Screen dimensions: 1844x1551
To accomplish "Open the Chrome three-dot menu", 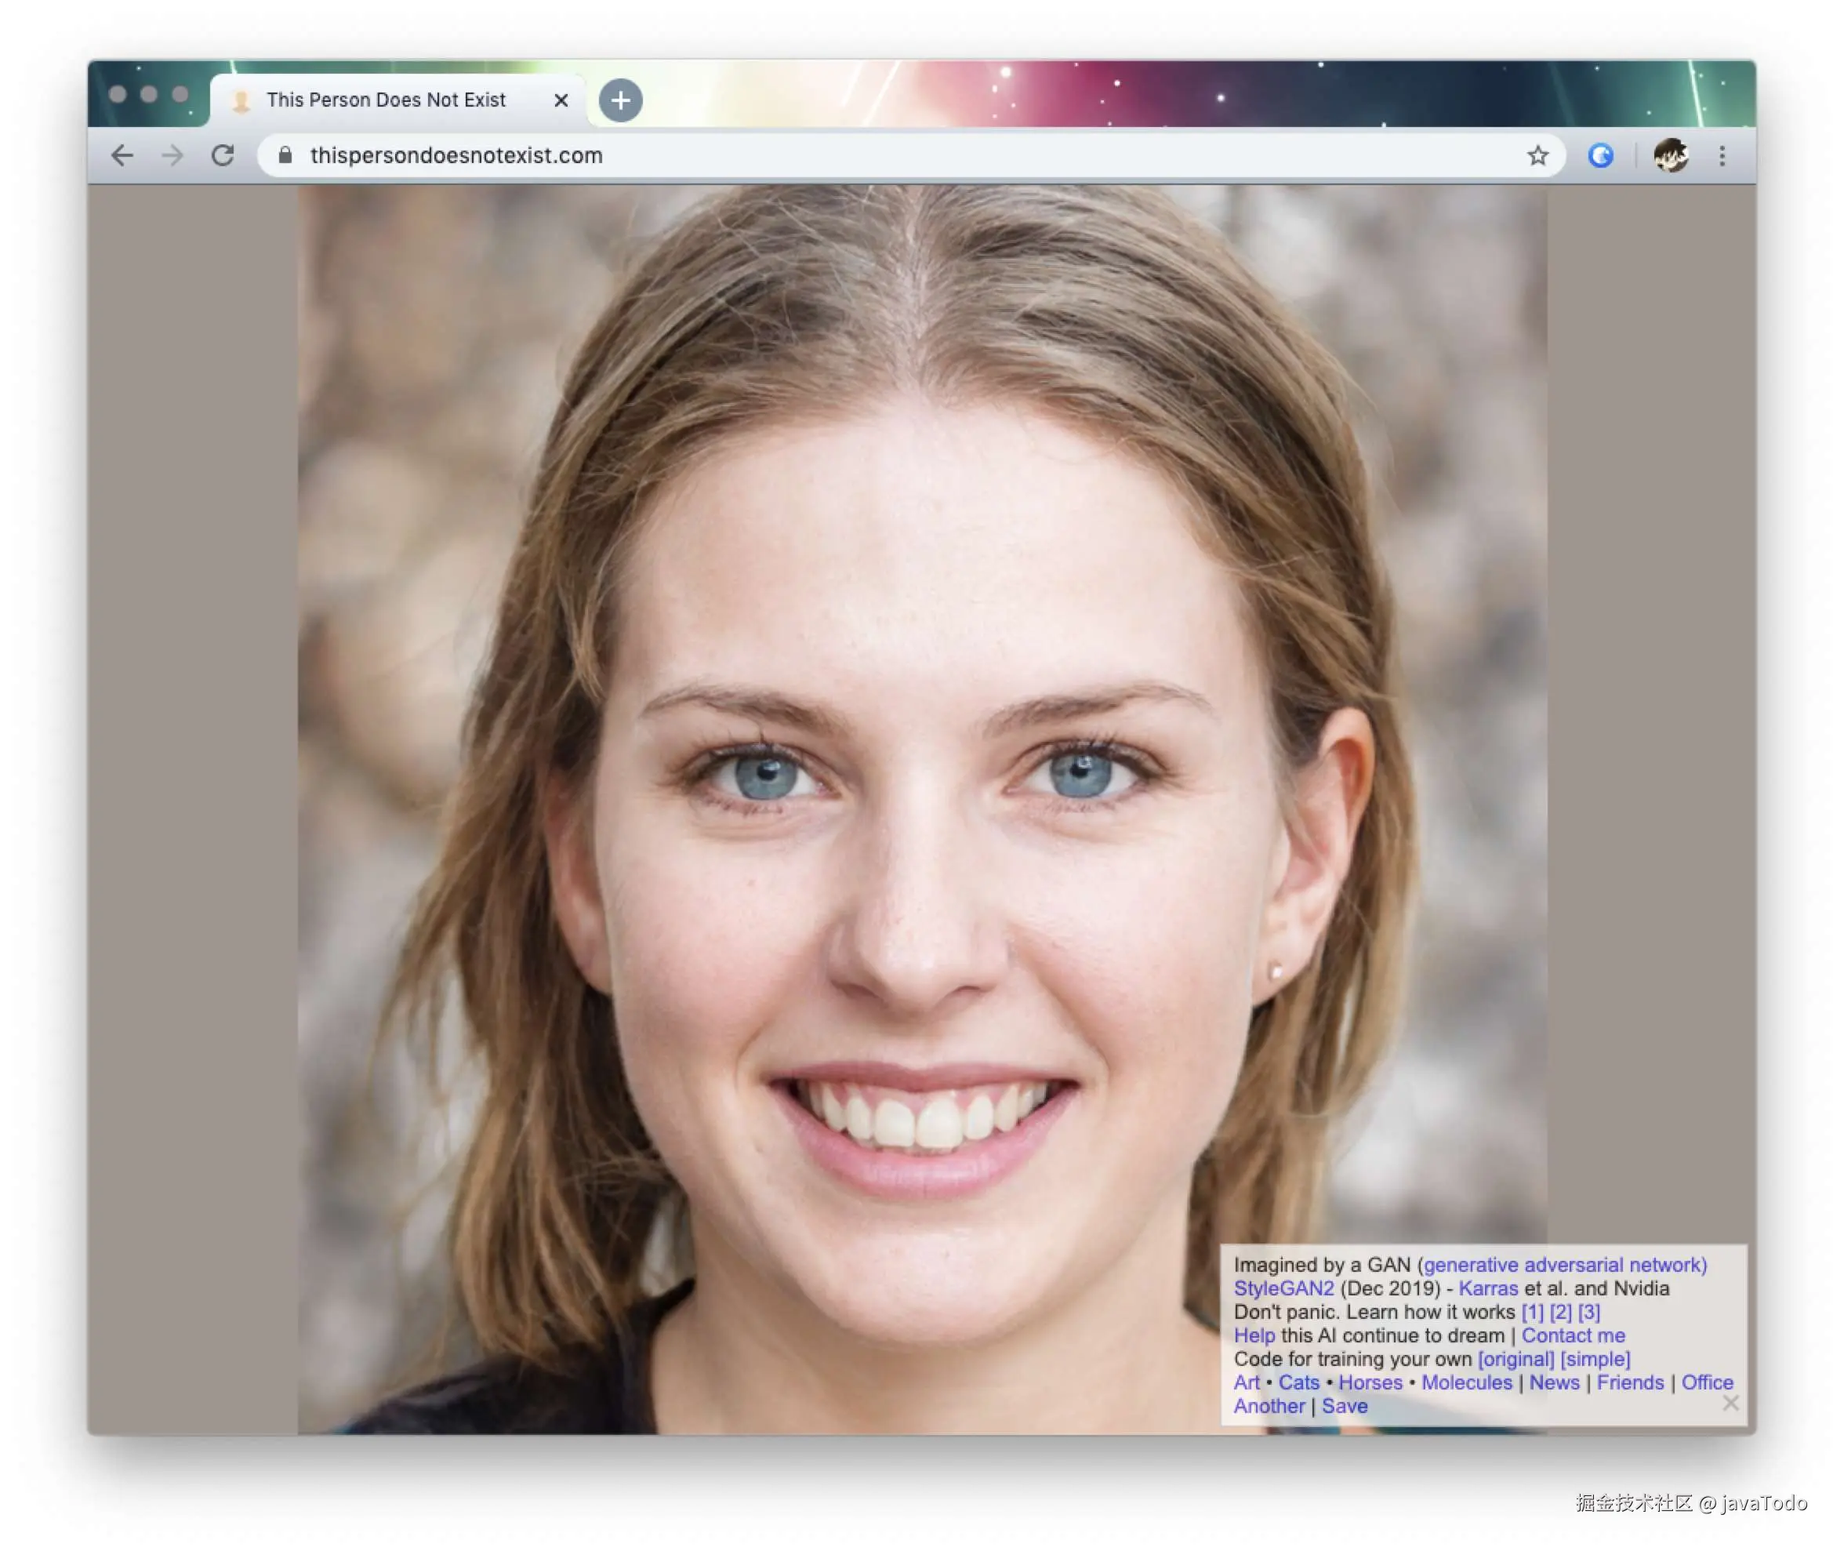I will click(1722, 155).
